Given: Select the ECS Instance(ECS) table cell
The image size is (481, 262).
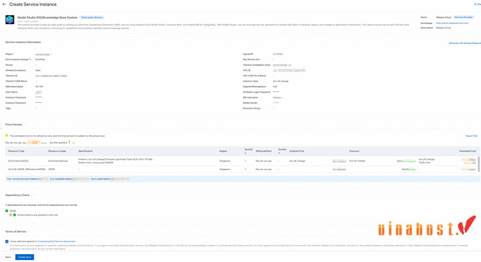Looking at the screenshot, I should pos(18,161).
